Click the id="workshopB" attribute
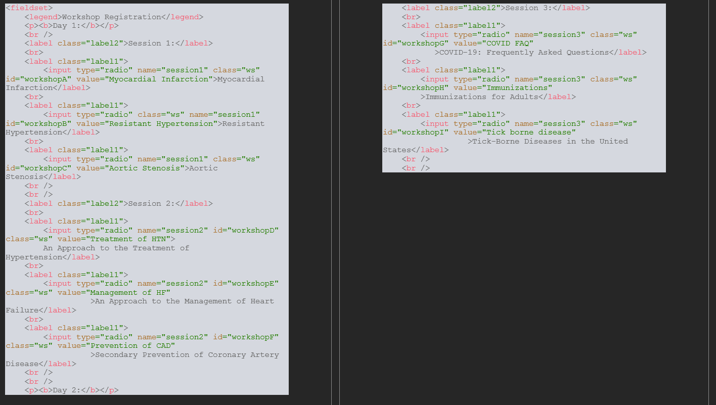This screenshot has width=716, height=405. [38, 124]
